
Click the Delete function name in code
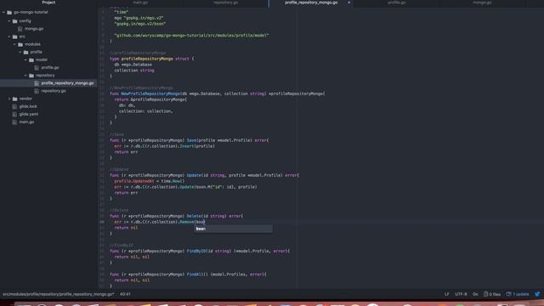[x=194, y=216]
